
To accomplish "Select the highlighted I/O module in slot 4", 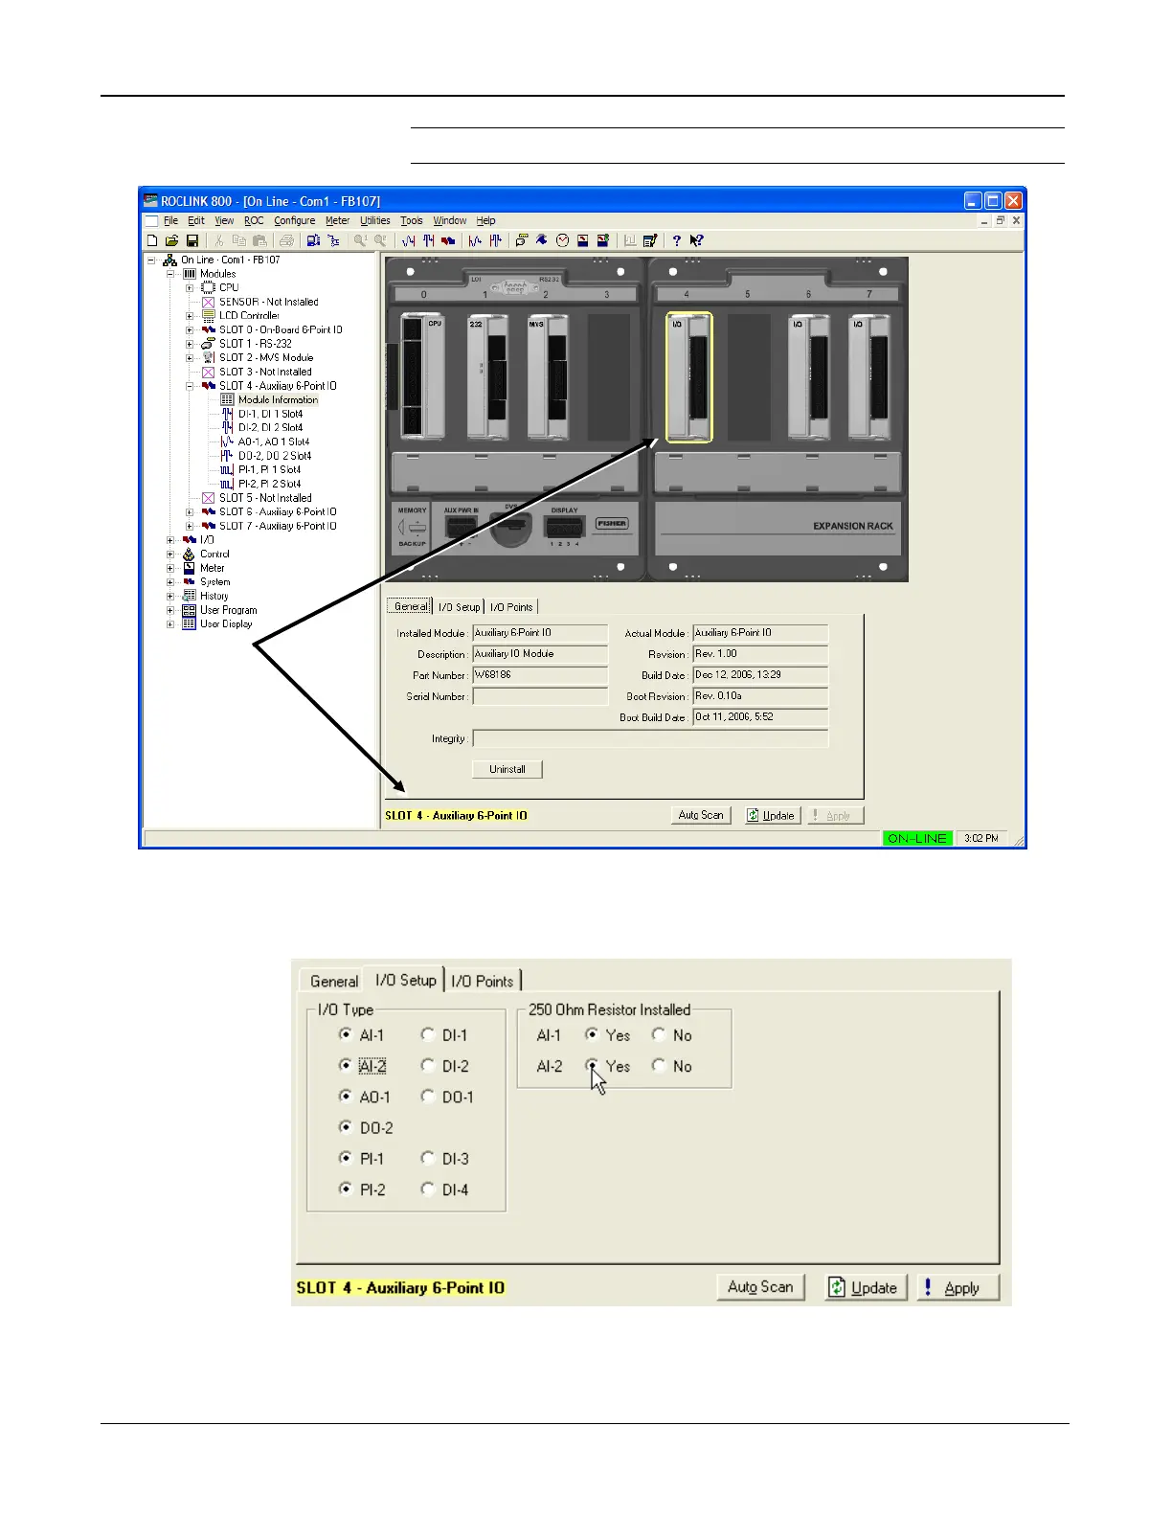I will 689,377.
